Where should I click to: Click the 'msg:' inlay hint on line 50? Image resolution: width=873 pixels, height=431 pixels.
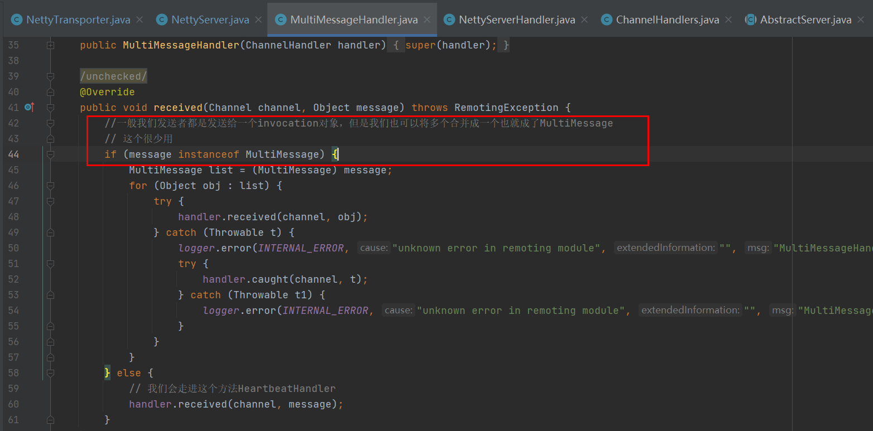758,248
